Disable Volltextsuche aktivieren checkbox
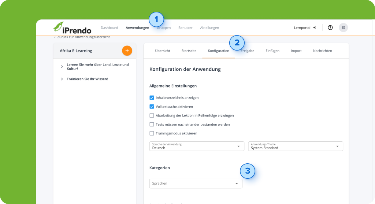This screenshot has width=375, height=204. click(152, 107)
